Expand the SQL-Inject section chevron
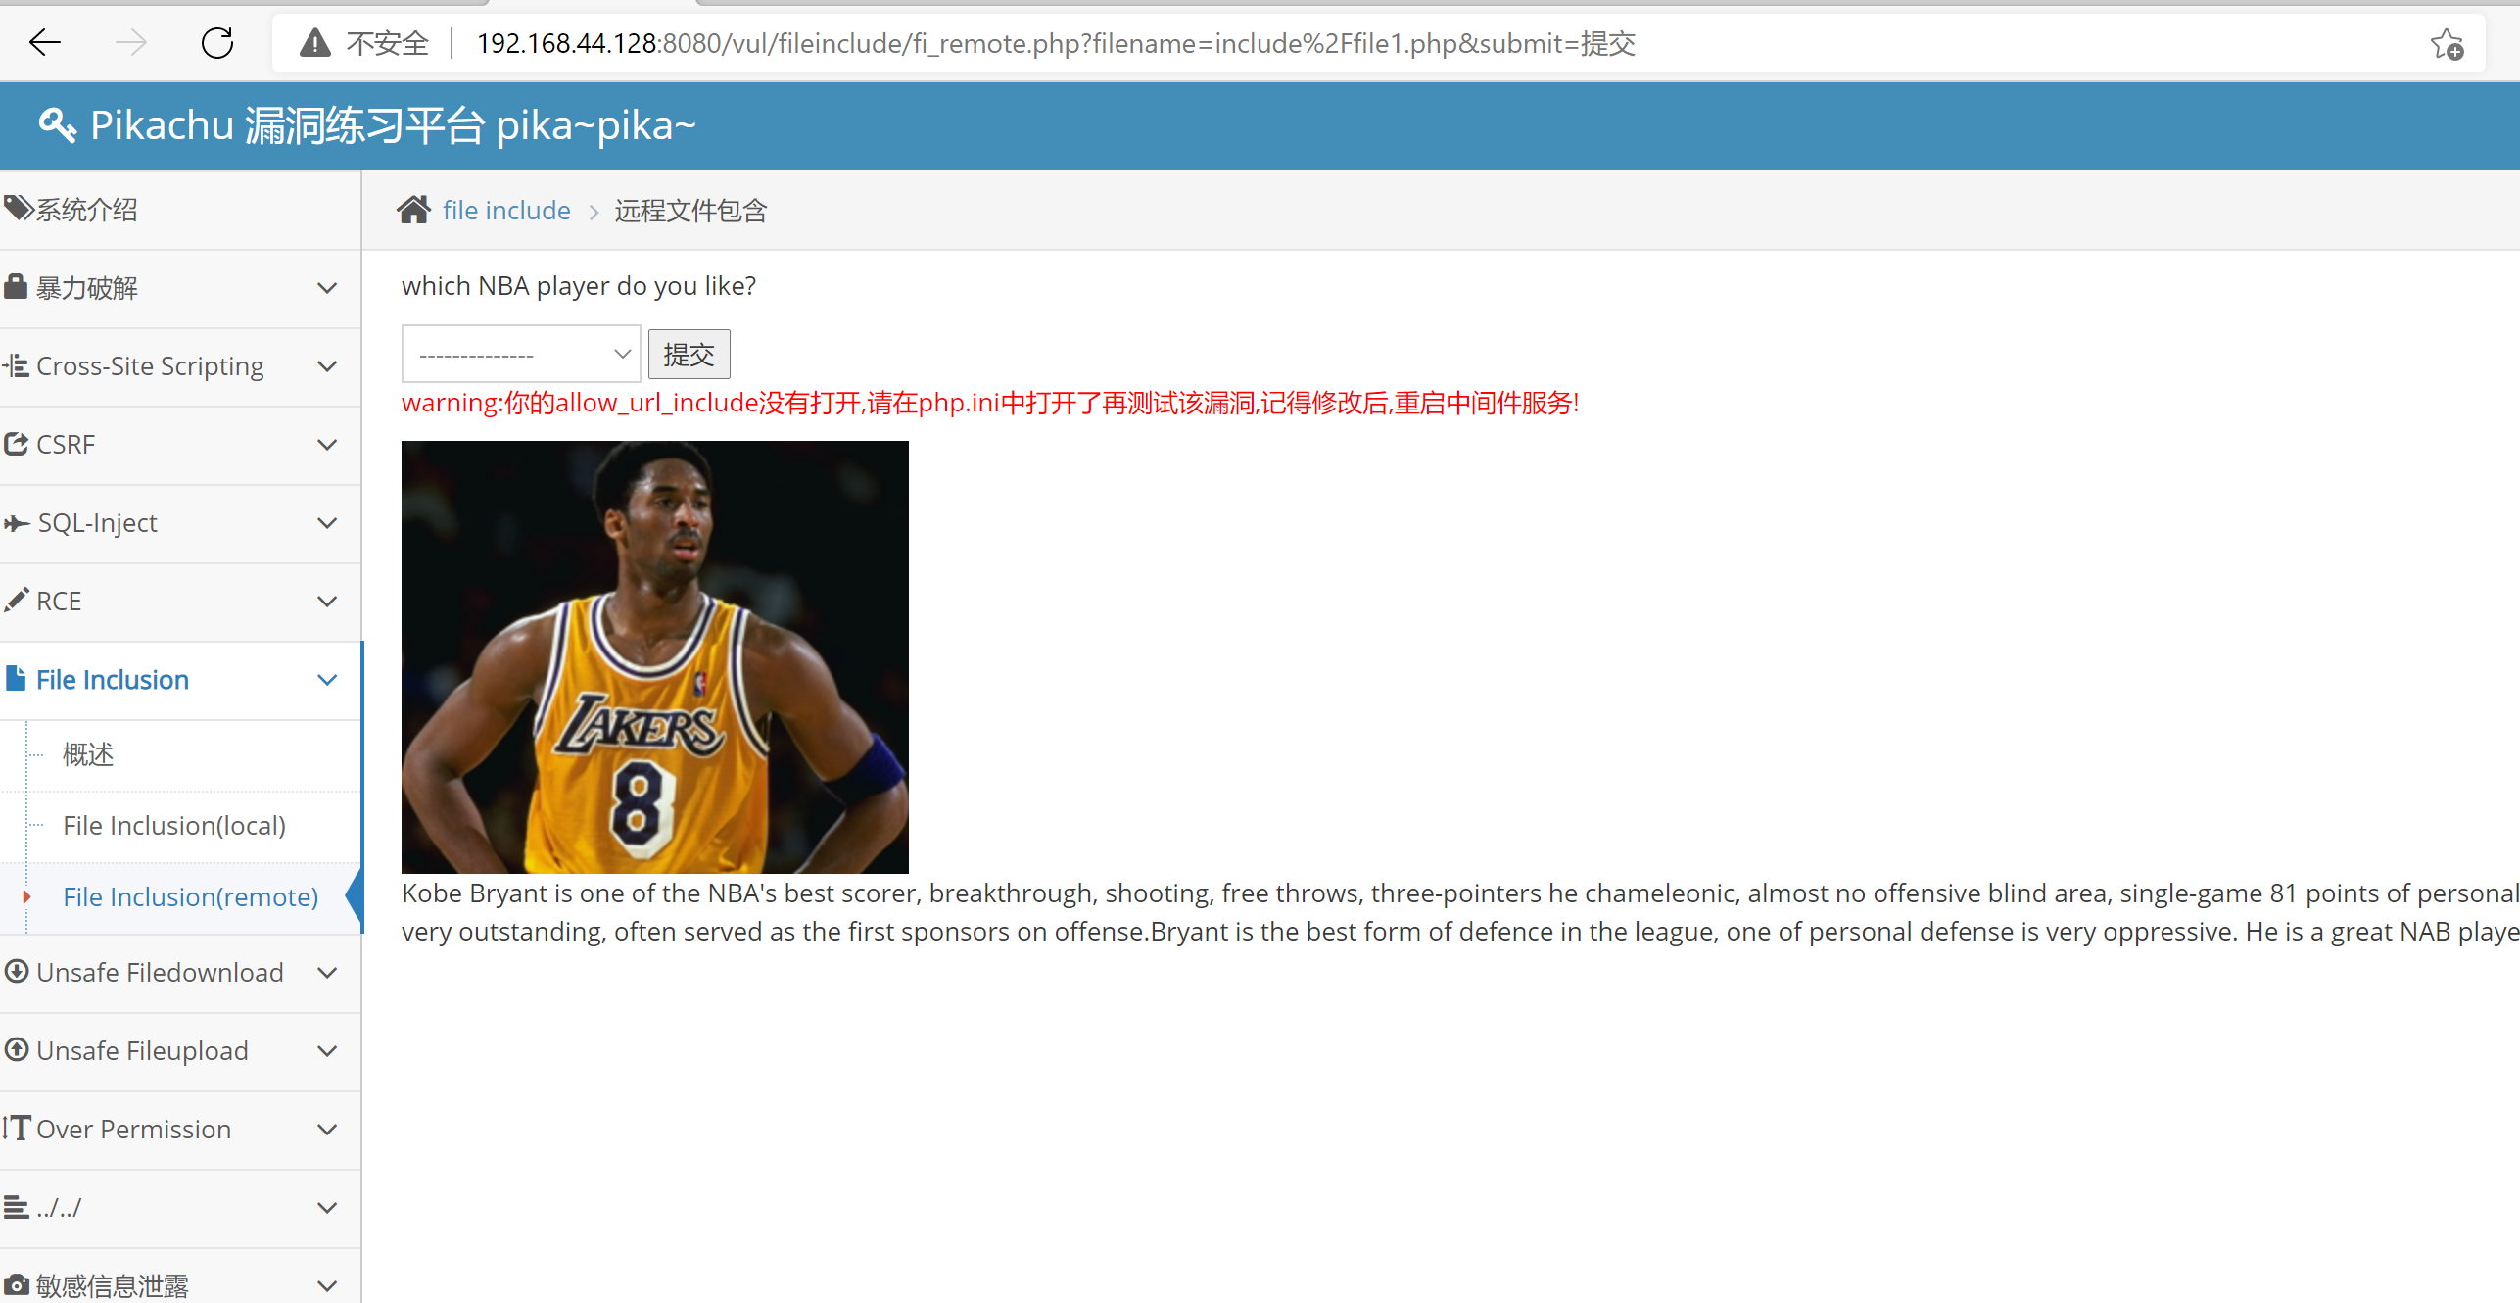 pyautogui.click(x=327, y=523)
